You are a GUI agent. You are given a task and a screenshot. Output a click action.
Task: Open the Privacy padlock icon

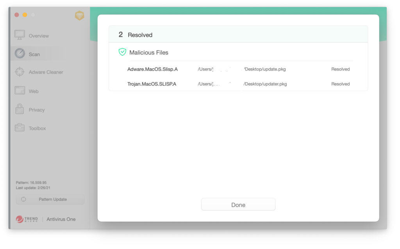tap(20, 109)
